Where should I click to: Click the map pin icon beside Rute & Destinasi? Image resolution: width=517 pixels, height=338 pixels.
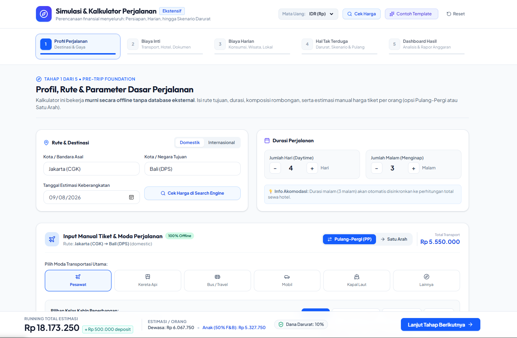click(46, 143)
